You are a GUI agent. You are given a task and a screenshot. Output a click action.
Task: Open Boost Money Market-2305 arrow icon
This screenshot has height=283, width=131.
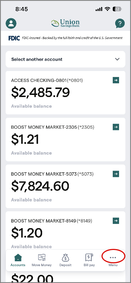point(116,127)
